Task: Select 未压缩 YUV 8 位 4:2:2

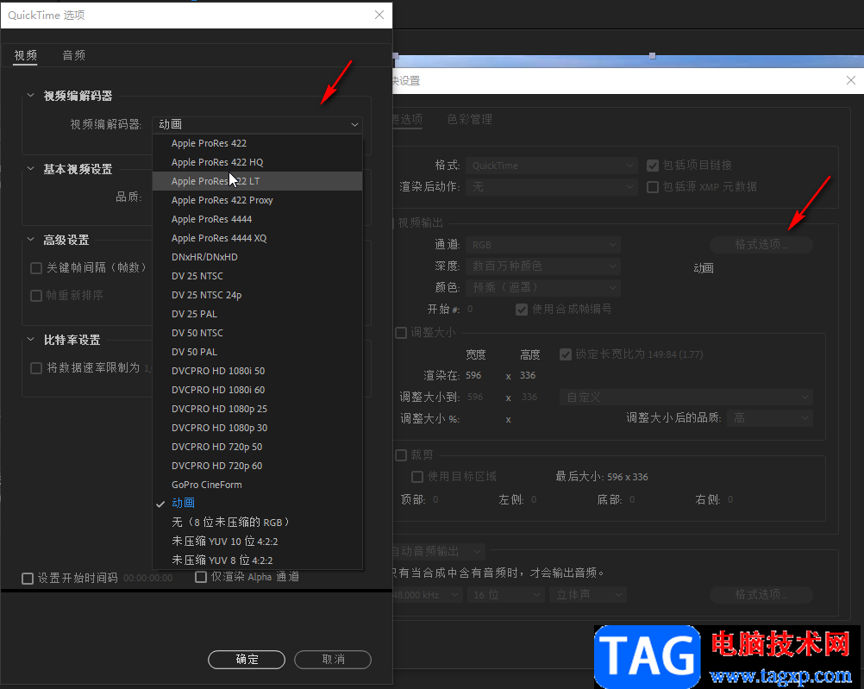Action: point(257,560)
